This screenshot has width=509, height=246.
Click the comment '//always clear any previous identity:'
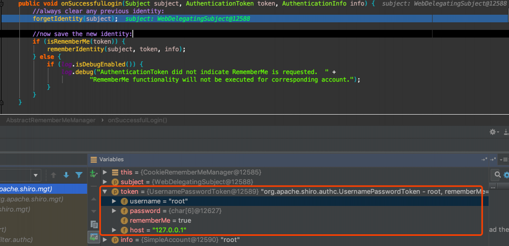(x=98, y=11)
